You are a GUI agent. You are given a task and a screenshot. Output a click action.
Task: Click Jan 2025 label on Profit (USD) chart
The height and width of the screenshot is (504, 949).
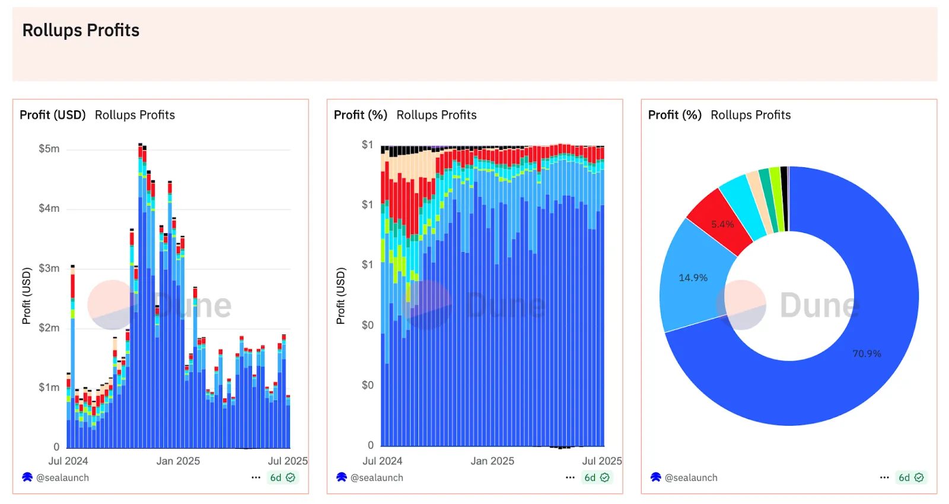pos(178,461)
